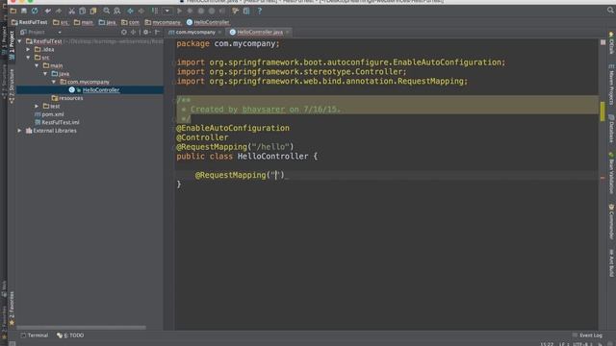Click the Copy toolbar icon

pos(83,11)
